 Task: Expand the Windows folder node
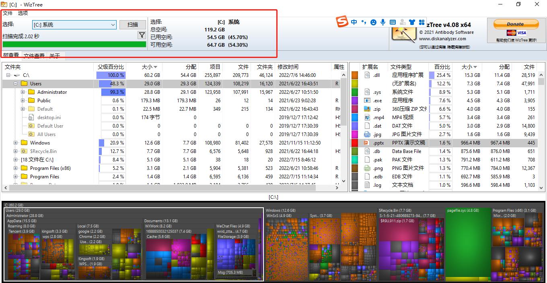(16, 143)
